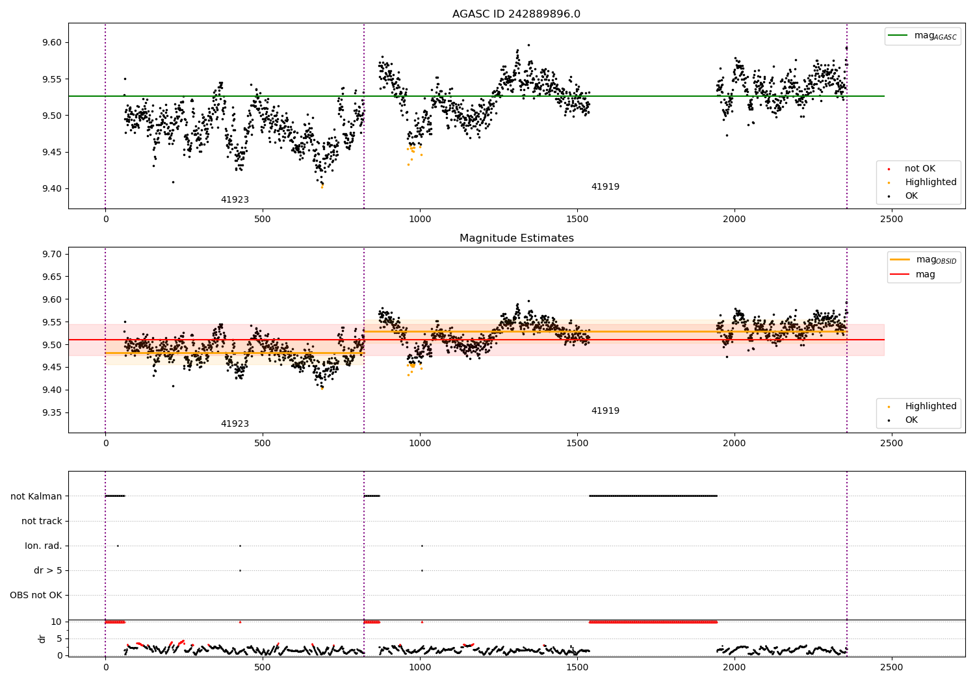Click the 9.60 y-axis tick on the top plot
The width and height of the screenshot is (975, 682).
(51, 43)
